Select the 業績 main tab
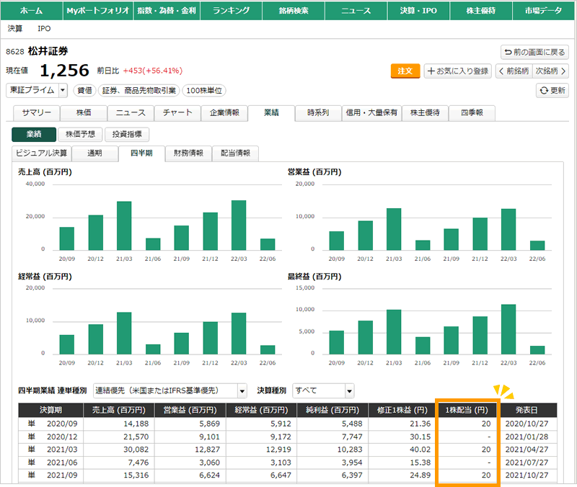Screen dimensions: 577x487 pyautogui.click(x=272, y=113)
